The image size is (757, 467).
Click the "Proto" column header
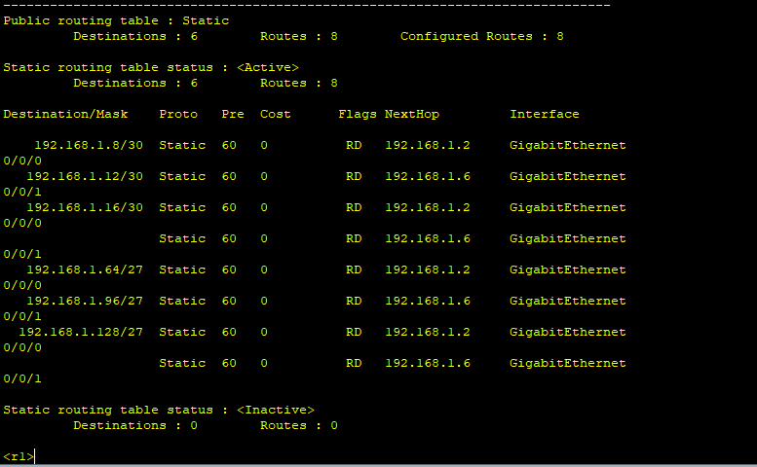pyautogui.click(x=178, y=114)
